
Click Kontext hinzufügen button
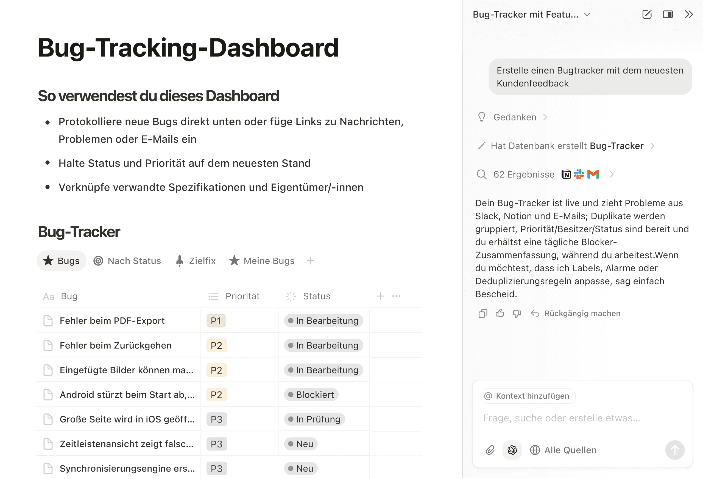[x=528, y=396]
